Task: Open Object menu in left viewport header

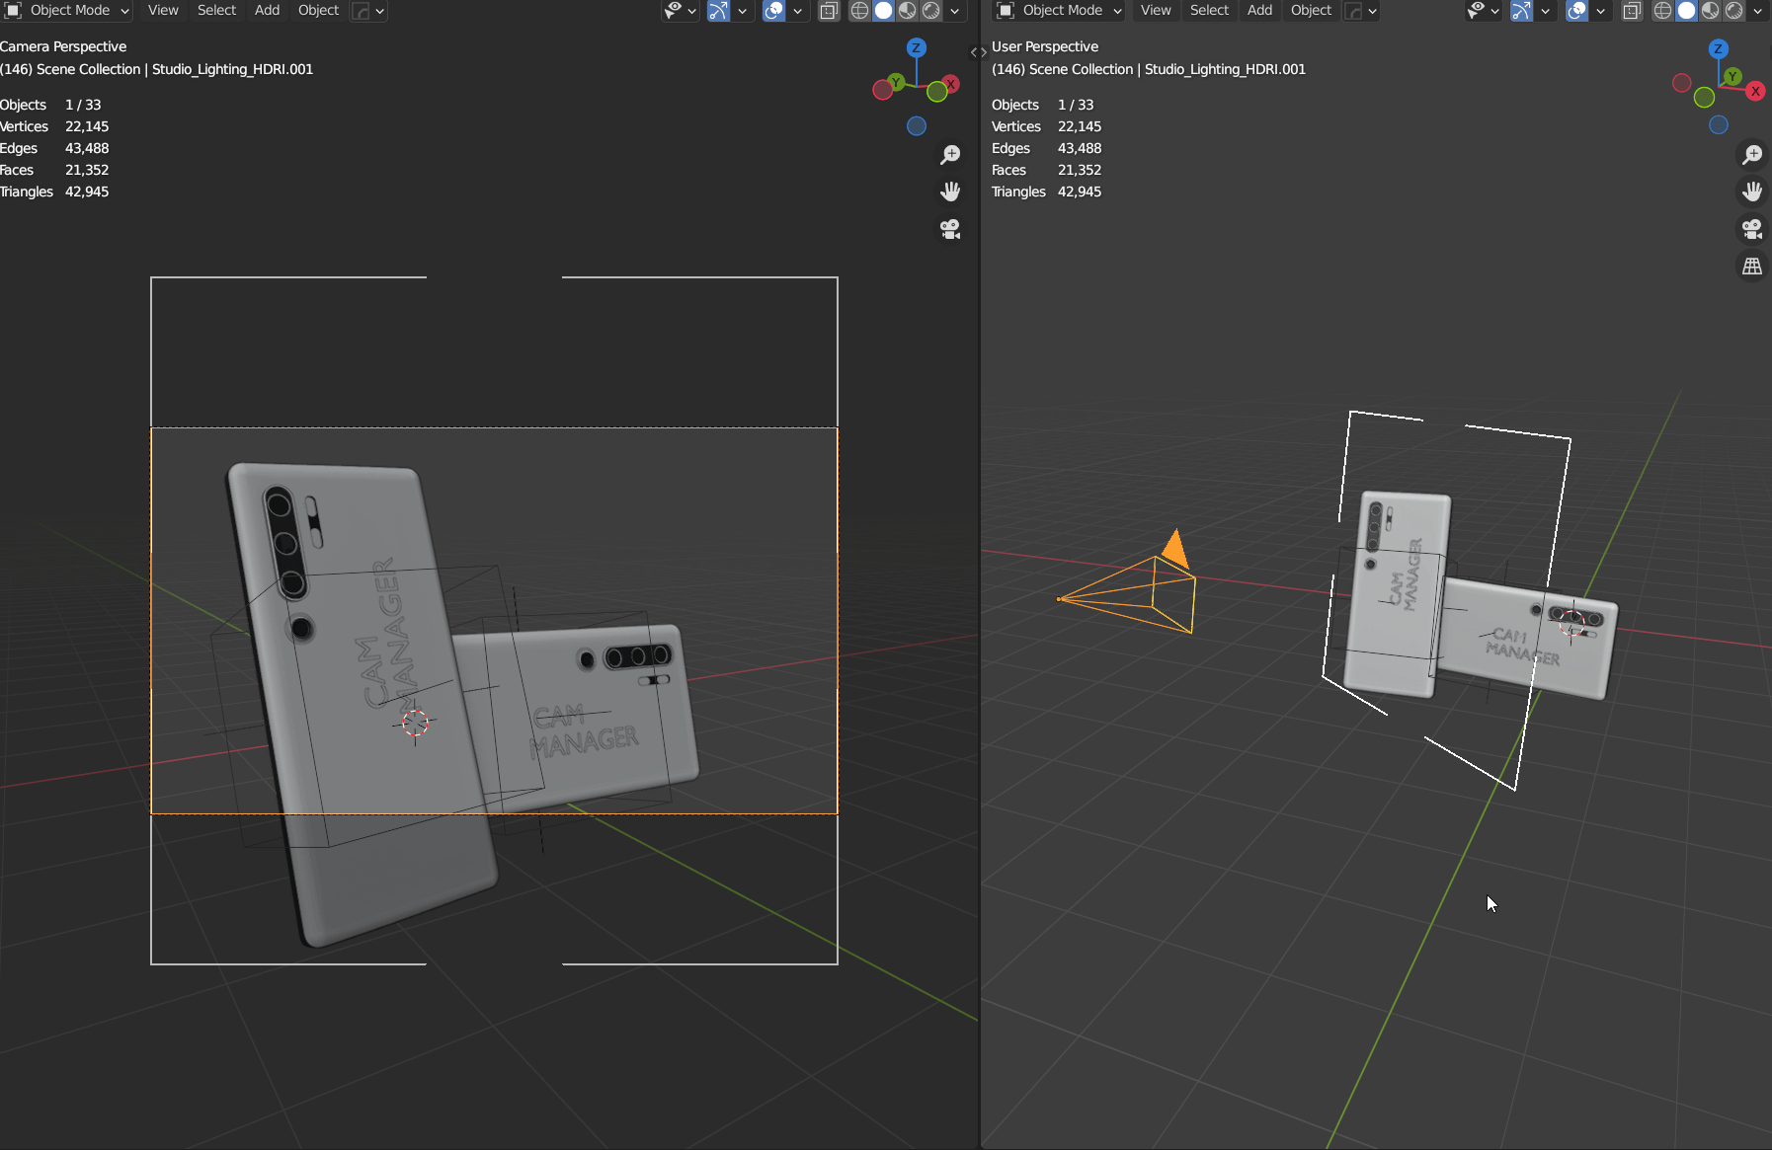Action: point(318,11)
